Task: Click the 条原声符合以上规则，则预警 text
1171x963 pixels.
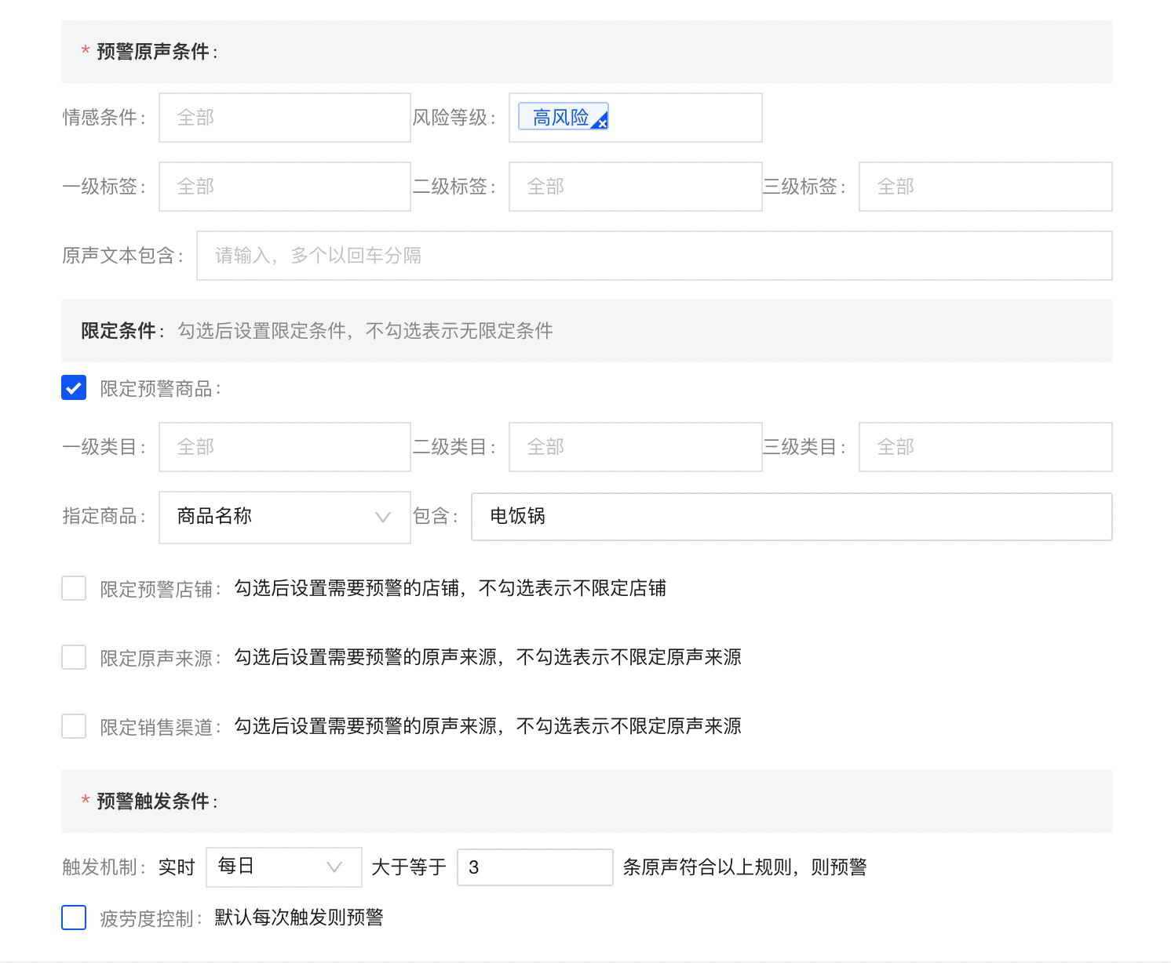Action: coord(745,867)
